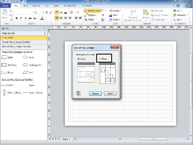Screen dimensions: 193x145
Task: Toggle bold text formatting
Action: tap(17, 18)
